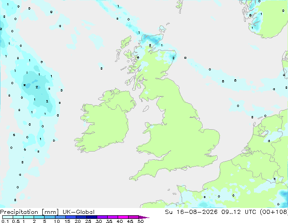Click the 40–45 mm magenta legend swatch
The image size is (288, 223).
123,217
